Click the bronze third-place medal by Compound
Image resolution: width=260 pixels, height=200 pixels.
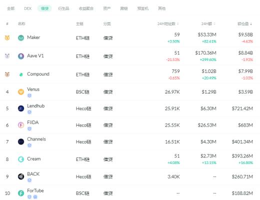click(7, 74)
